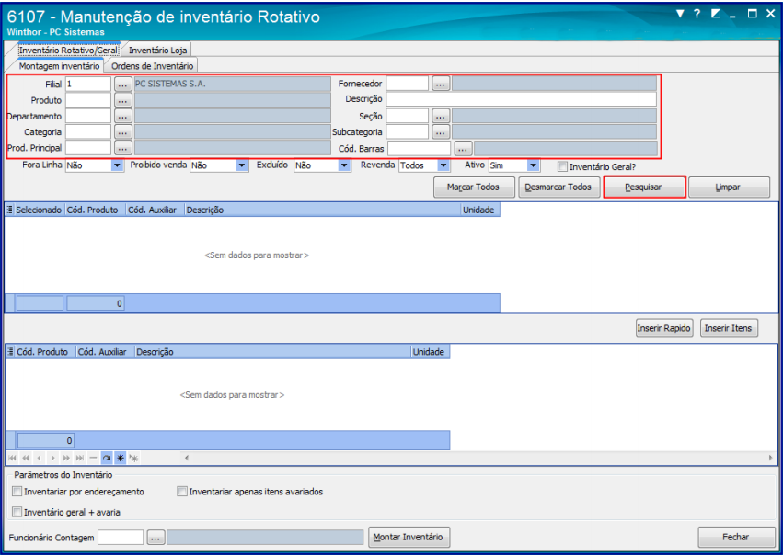Expand the Excluído dropdown
The width and height of the screenshot is (783, 556).
pos(343,165)
